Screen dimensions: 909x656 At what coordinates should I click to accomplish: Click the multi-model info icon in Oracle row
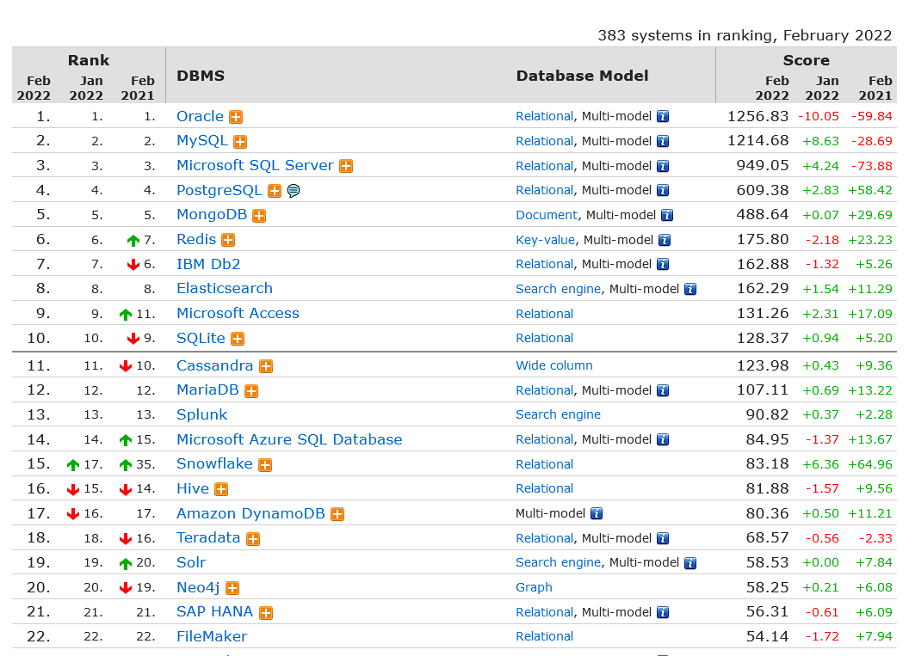[x=663, y=116]
